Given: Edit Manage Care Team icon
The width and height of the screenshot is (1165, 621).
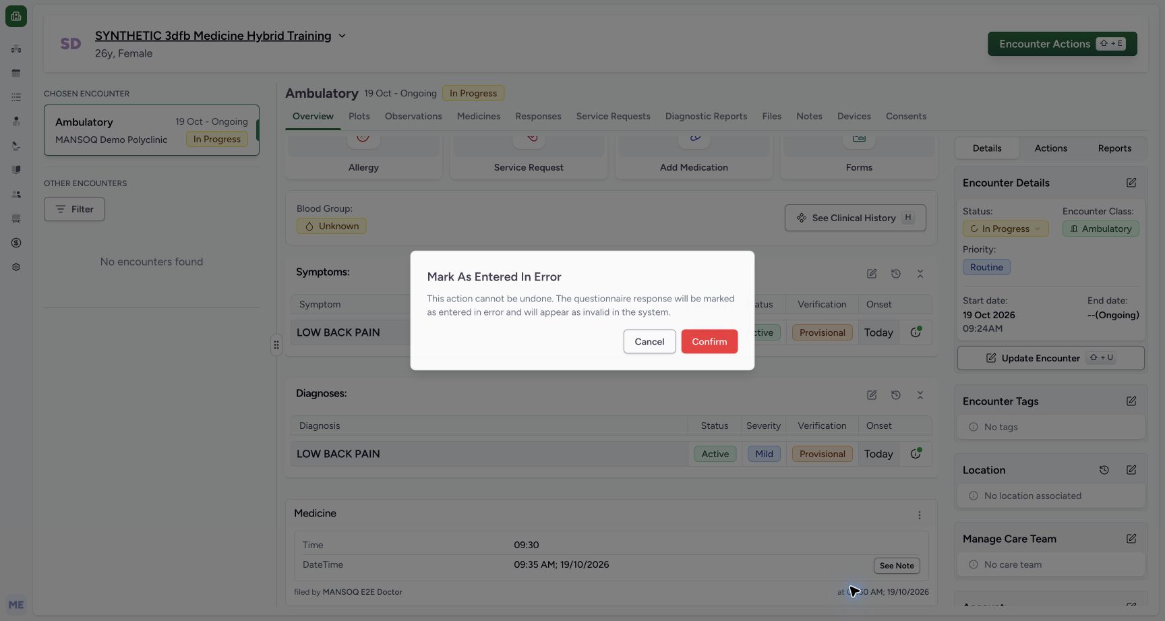Looking at the screenshot, I should tap(1131, 539).
